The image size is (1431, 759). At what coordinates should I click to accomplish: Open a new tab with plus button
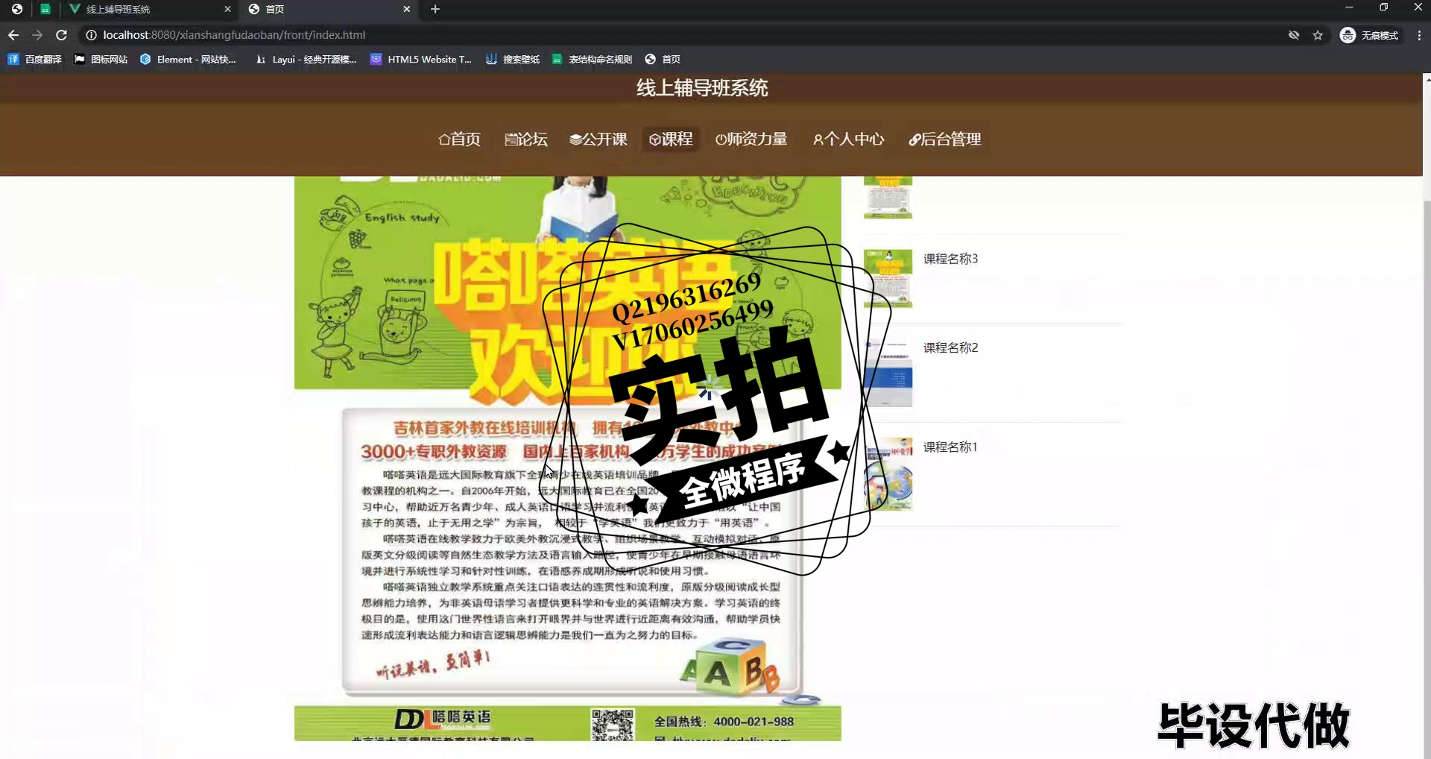coord(435,9)
